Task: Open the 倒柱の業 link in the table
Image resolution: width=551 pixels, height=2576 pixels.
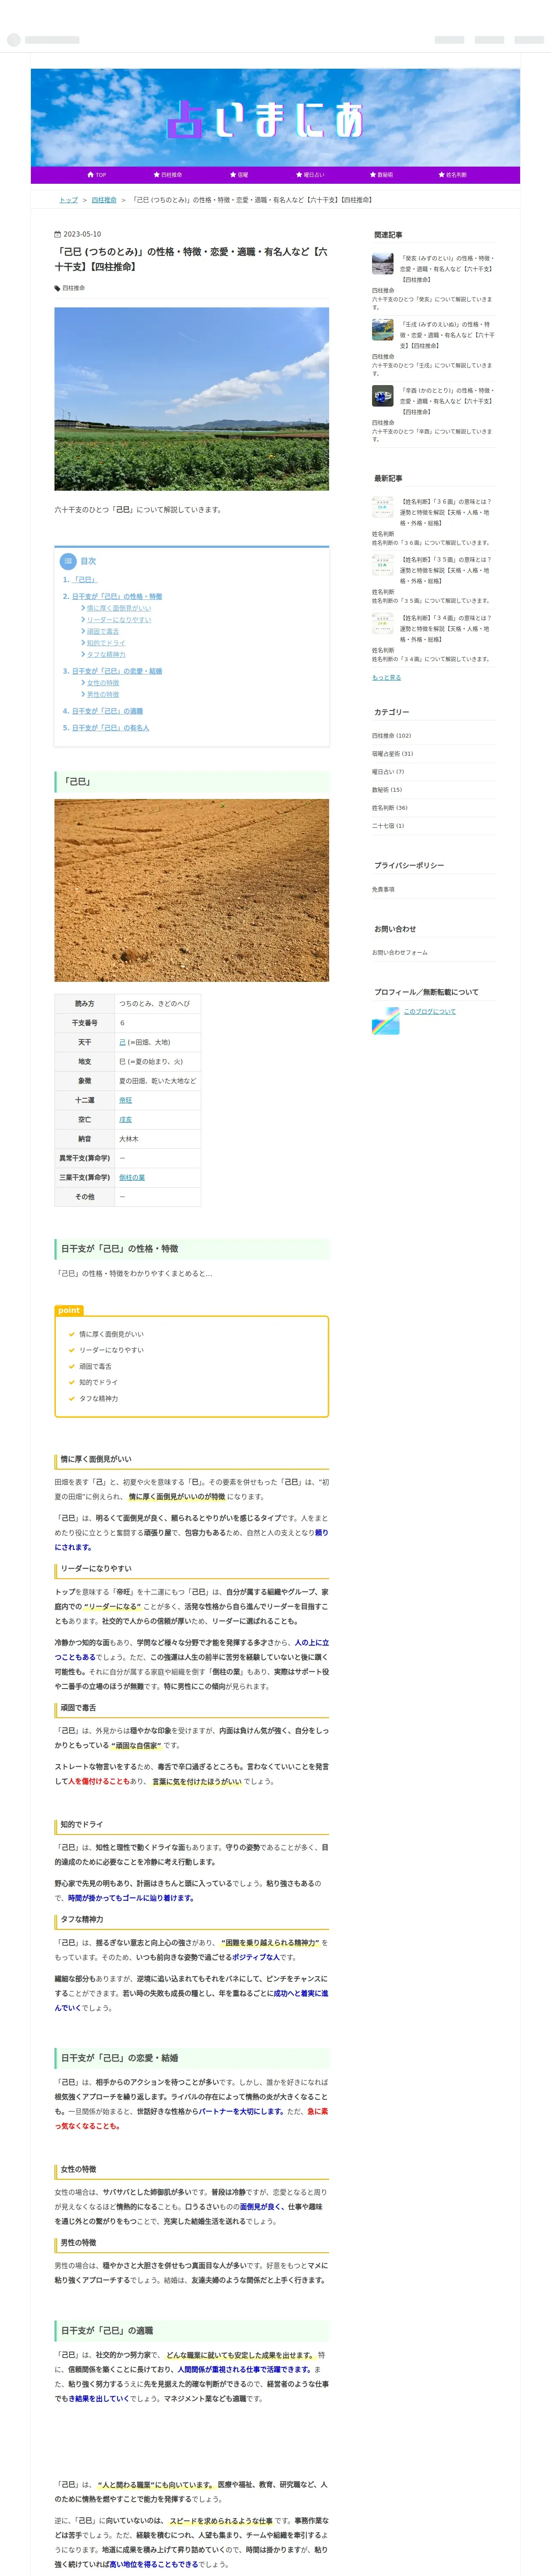Action: point(132,1178)
